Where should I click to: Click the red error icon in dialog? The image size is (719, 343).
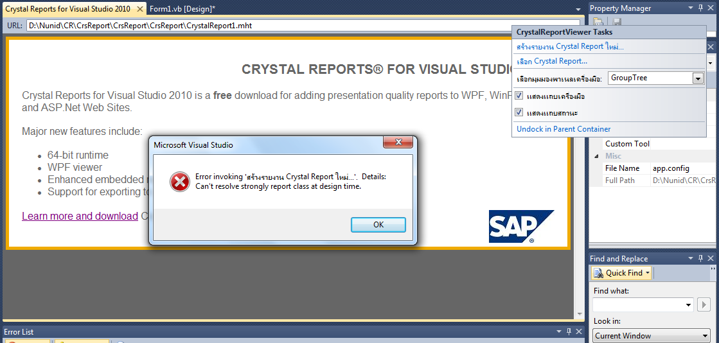179,182
